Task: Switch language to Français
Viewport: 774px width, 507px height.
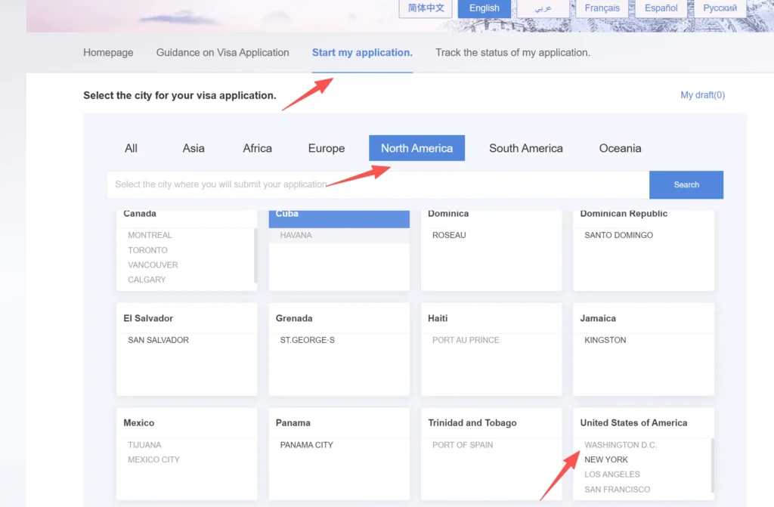Action: [602, 8]
